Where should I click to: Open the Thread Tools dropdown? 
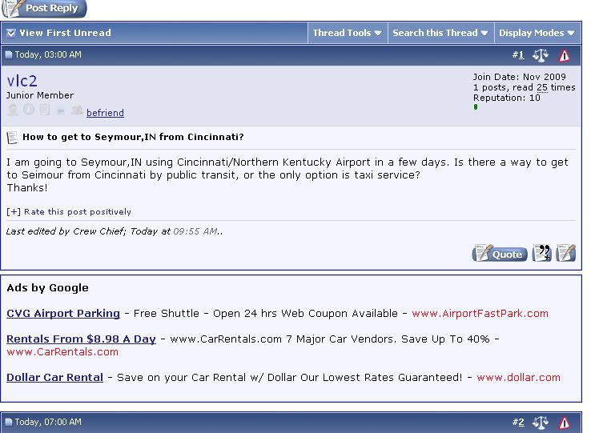pos(347,33)
